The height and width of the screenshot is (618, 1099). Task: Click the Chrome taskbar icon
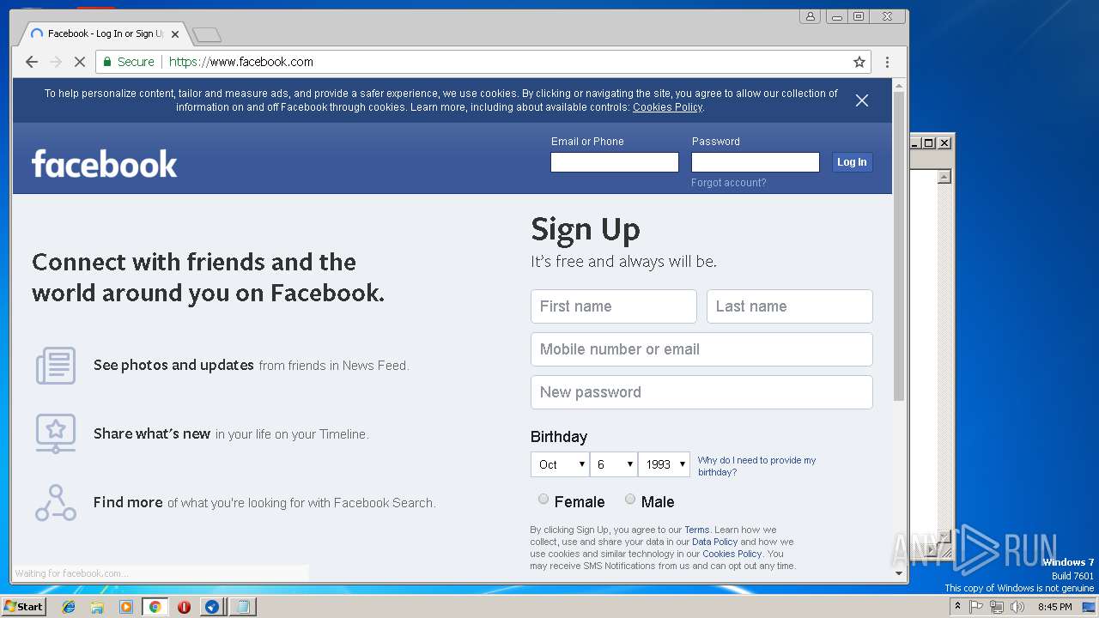click(155, 607)
